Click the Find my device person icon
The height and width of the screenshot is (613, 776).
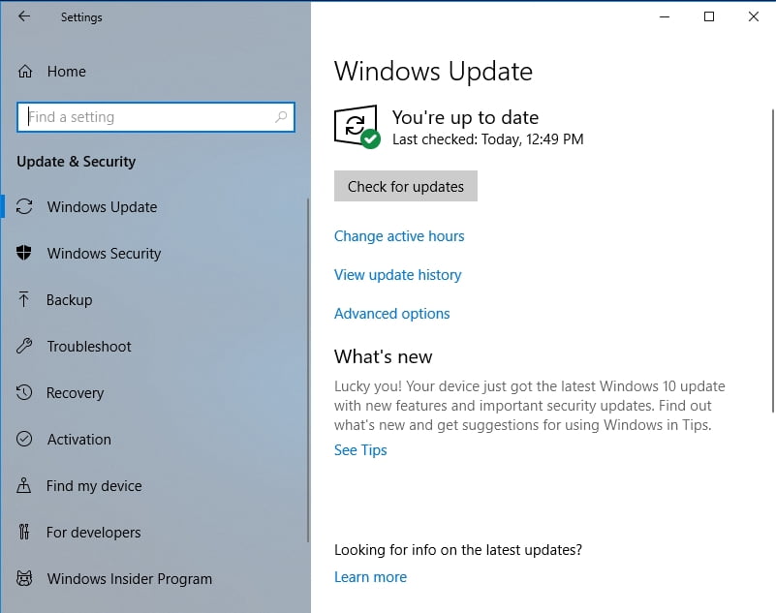[24, 485]
